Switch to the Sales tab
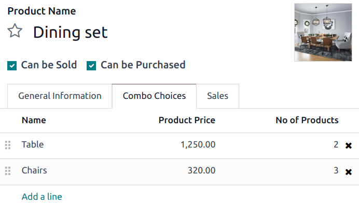 coord(217,96)
